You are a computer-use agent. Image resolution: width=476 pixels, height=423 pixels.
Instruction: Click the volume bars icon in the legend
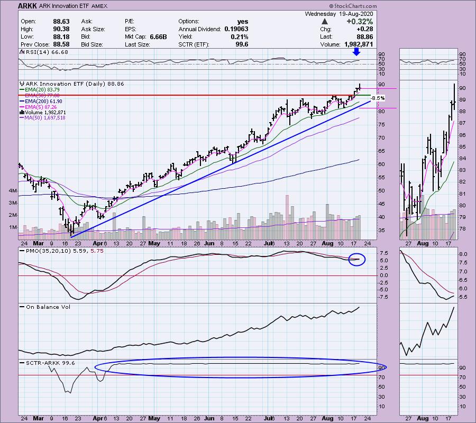(22, 112)
